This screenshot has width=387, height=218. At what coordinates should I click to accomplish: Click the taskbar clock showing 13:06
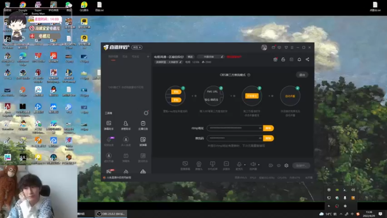pyautogui.click(x=369, y=214)
